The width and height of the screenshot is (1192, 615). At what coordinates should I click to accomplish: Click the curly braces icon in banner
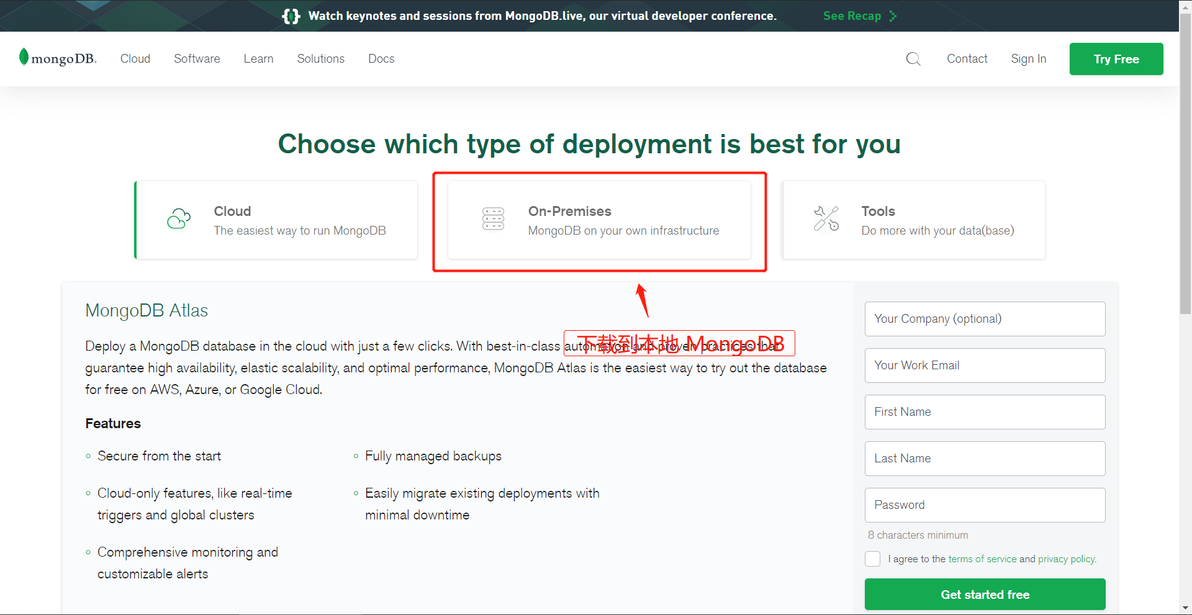291,16
